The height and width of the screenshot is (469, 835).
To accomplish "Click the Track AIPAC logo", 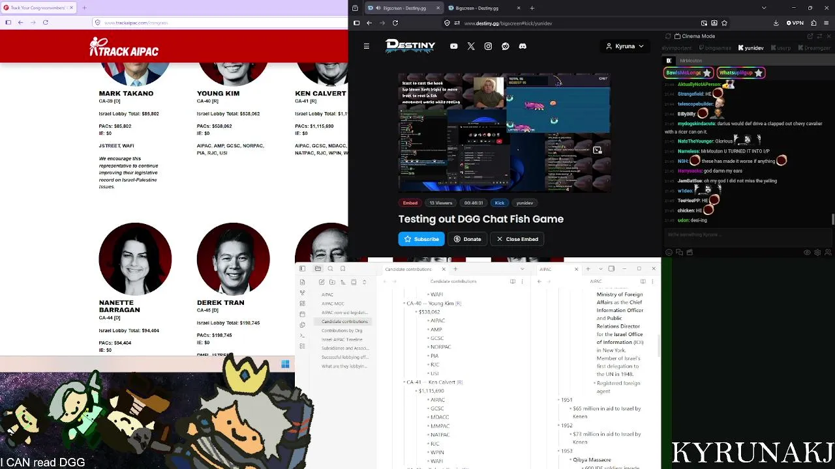I will pos(124,47).
